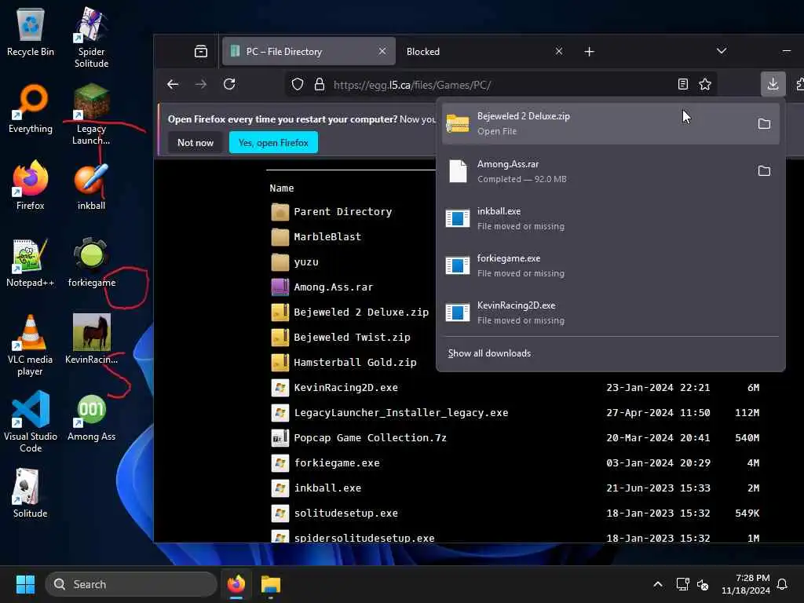The image size is (804, 603).
Task: Download KevinRacing2D.exe from the listing
Action: tap(345, 388)
